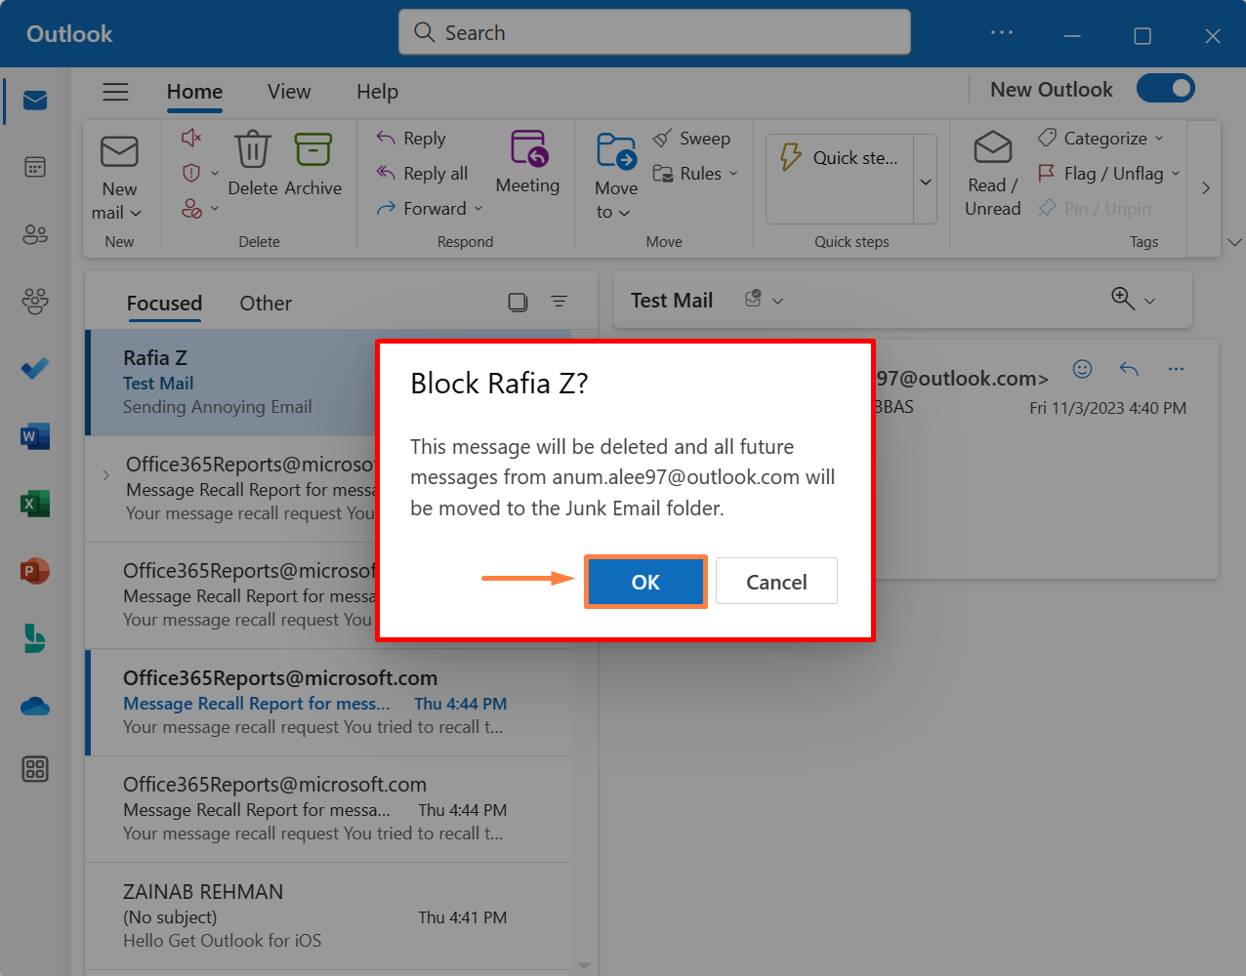This screenshot has height=976, width=1246.
Task: Open the message list filter icon
Action: (560, 302)
